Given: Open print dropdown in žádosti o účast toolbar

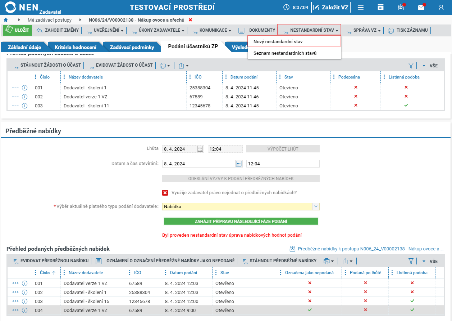Looking at the screenshot, I should point(165,66).
